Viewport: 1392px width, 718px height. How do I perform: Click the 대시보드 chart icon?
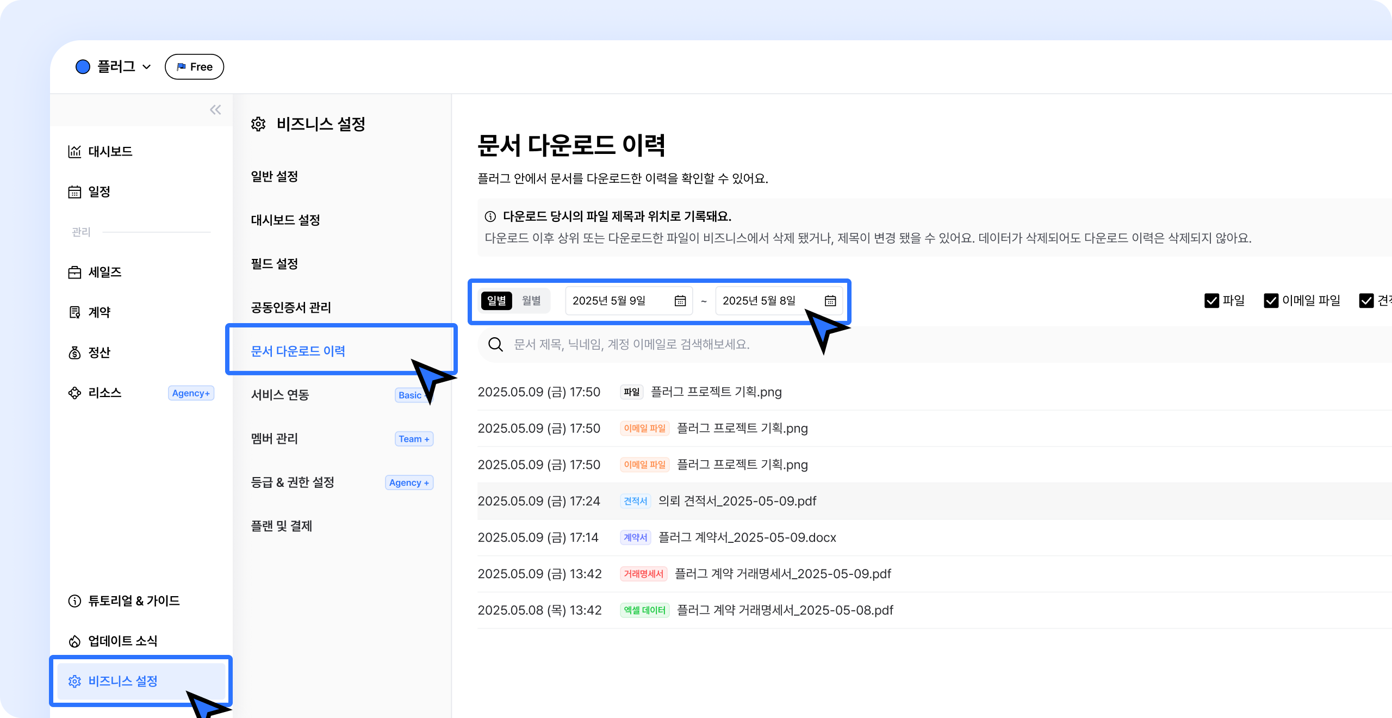point(74,151)
